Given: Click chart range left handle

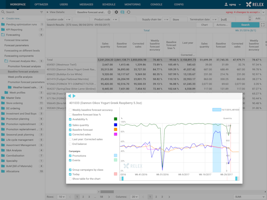Looking at the screenshot, I should coord(122,178).
